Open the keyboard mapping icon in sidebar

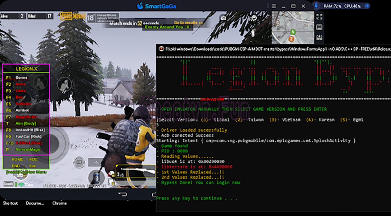pos(319,27)
